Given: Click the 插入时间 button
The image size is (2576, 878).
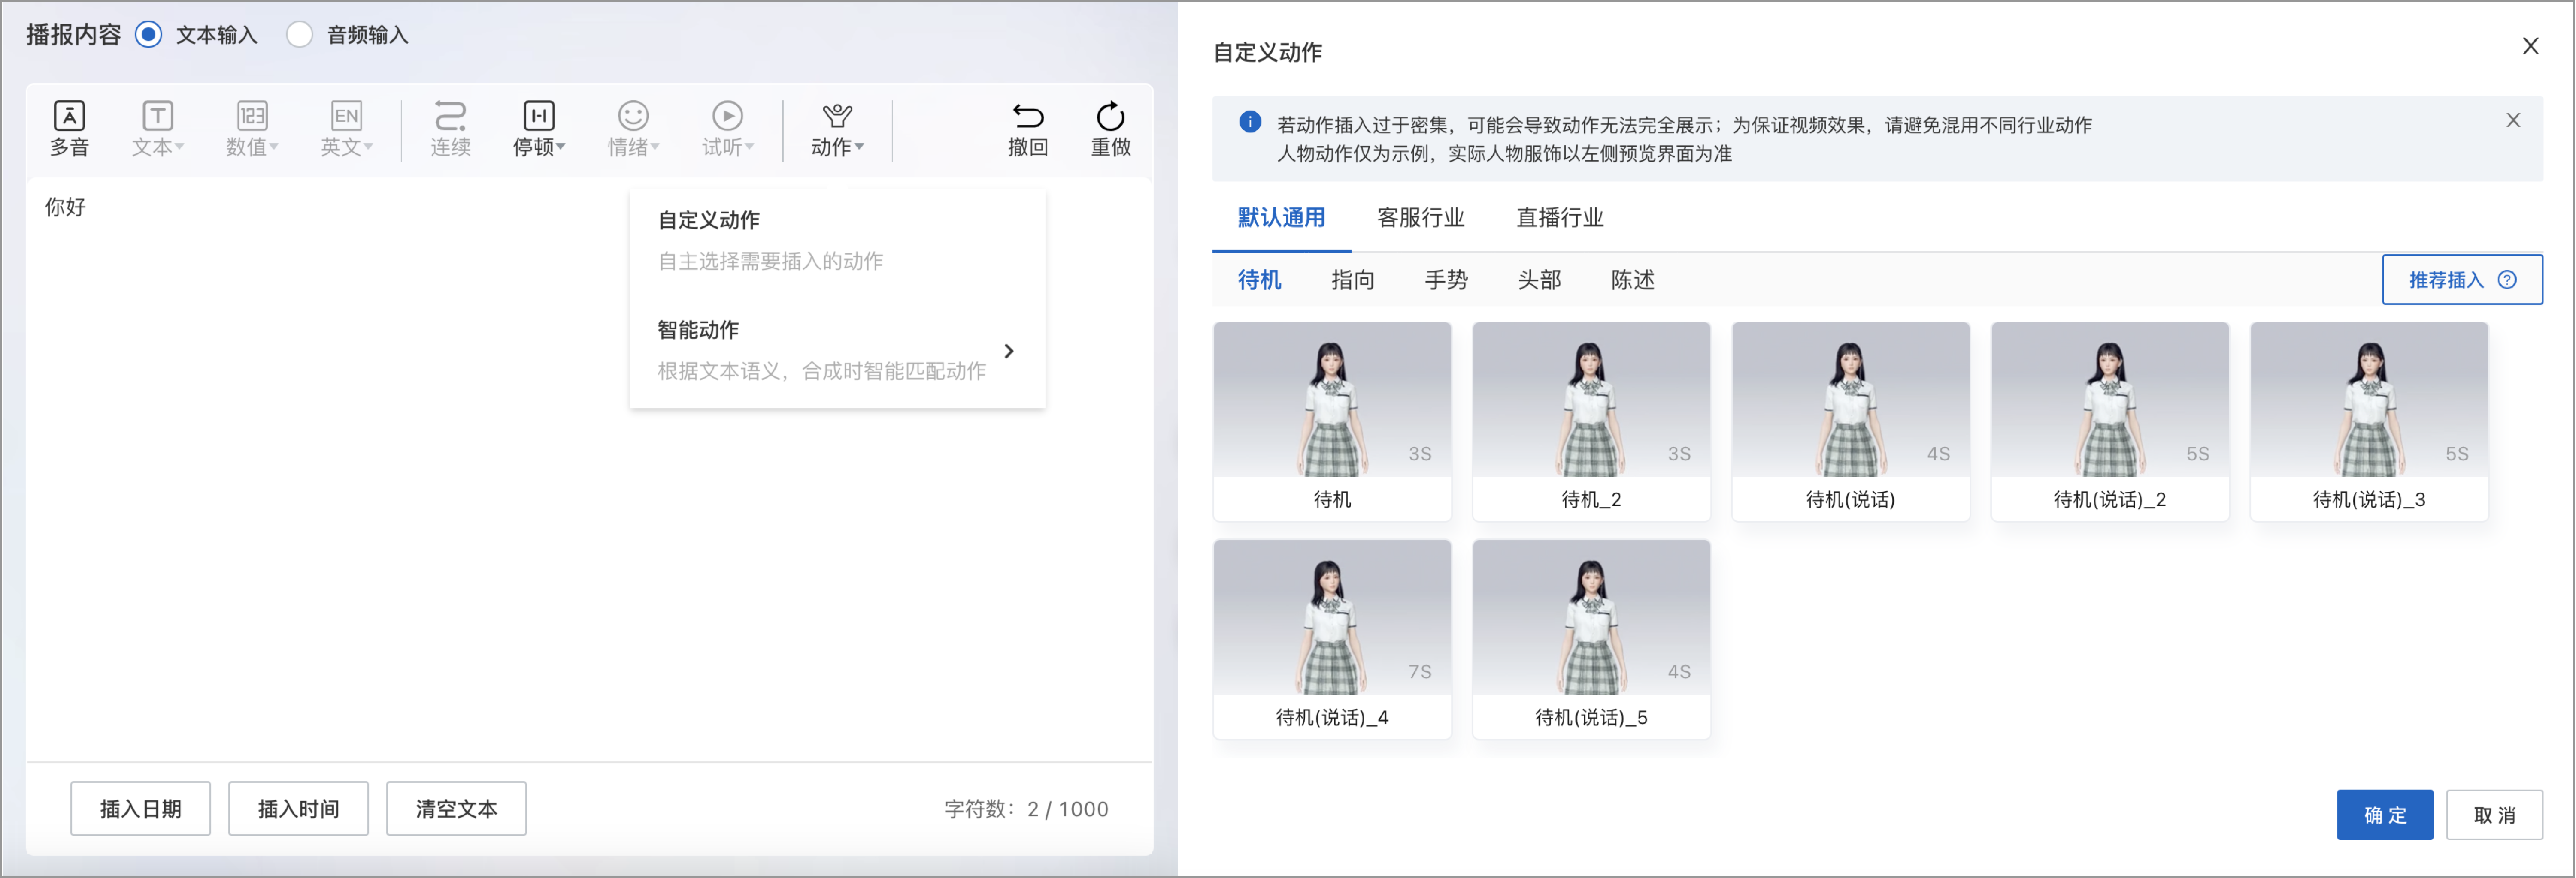Looking at the screenshot, I should (298, 808).
